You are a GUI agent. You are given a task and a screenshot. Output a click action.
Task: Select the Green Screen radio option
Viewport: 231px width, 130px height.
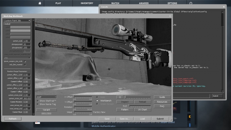click(97, 104)
